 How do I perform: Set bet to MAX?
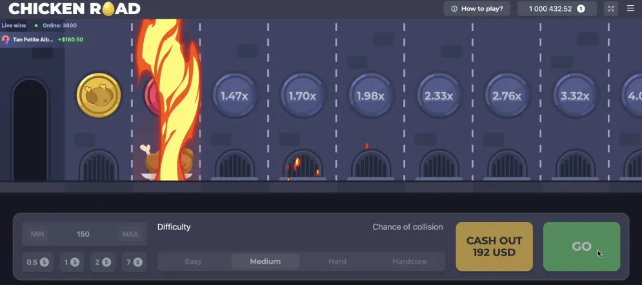pos(130,234)
